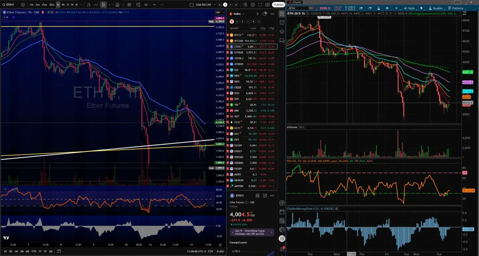
Task: Add symbol to watchlist with plus icon
Action: click(257, 14)
